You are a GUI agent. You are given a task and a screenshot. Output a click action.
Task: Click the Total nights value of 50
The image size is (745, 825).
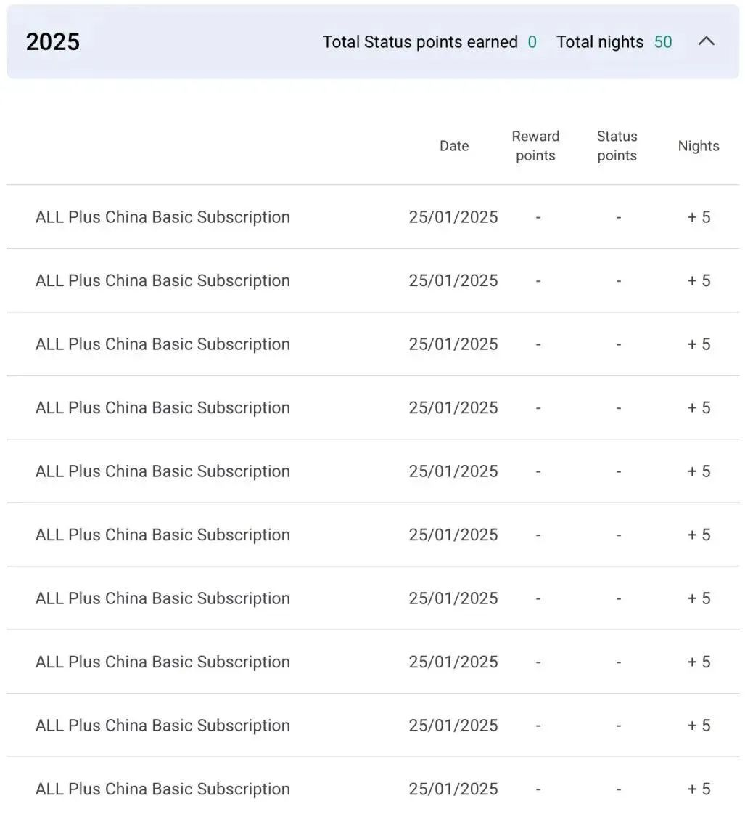click(663, 42)
